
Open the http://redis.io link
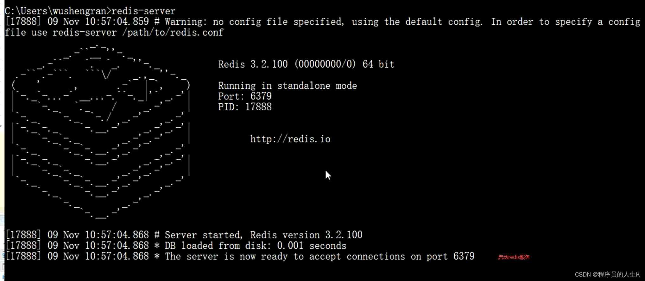(x=290, y=139)
